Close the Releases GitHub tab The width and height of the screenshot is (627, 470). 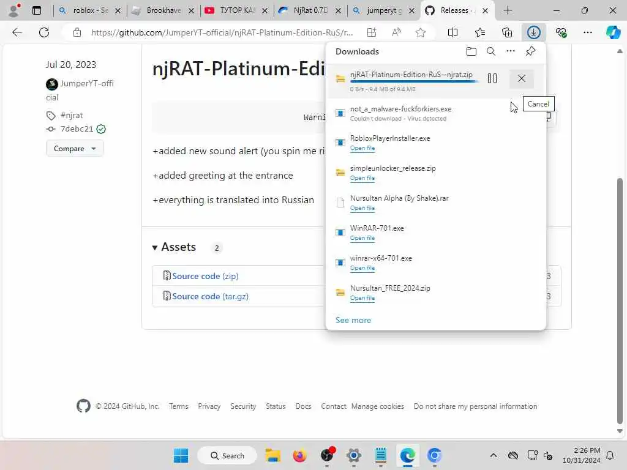point(485,11)
